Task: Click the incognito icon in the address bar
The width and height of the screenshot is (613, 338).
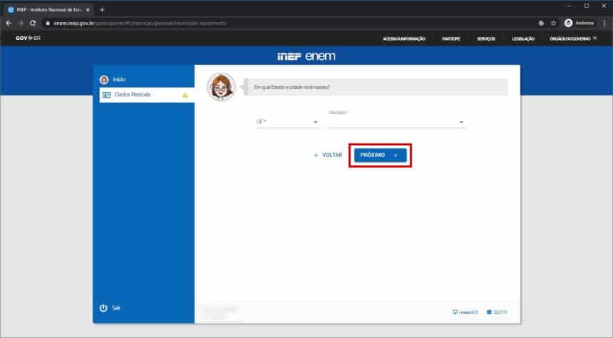Action: (541, 23)
